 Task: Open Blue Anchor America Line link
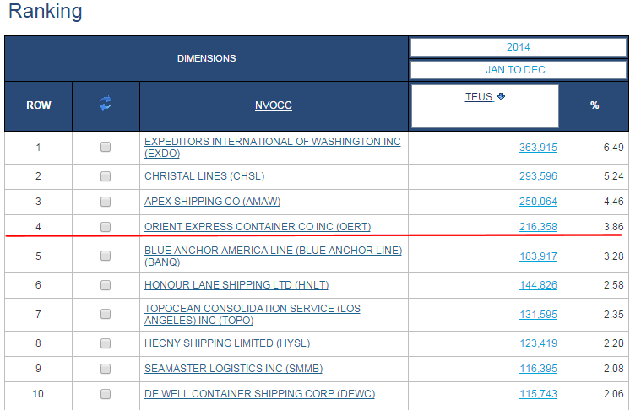click(274, 256)
